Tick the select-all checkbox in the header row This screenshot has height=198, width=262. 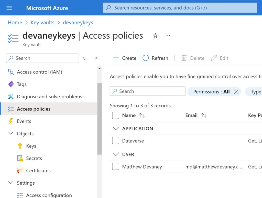pos(115,115)
